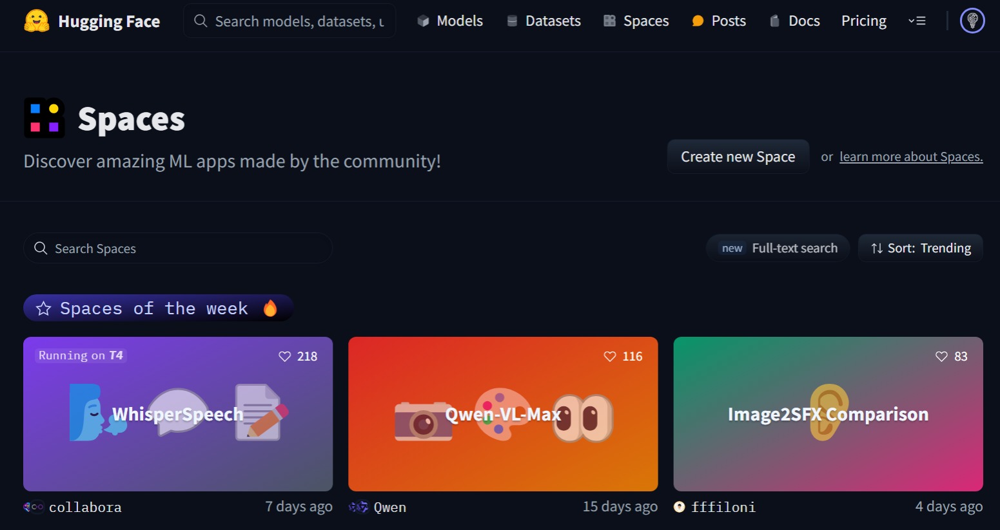This screenshot has width=1000, height=530.
Task: Click the fire emoji icon
Action: [x=270, y=308]
